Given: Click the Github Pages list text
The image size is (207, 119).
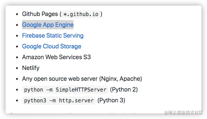Looking at the screenshot, I should (40, 14).
